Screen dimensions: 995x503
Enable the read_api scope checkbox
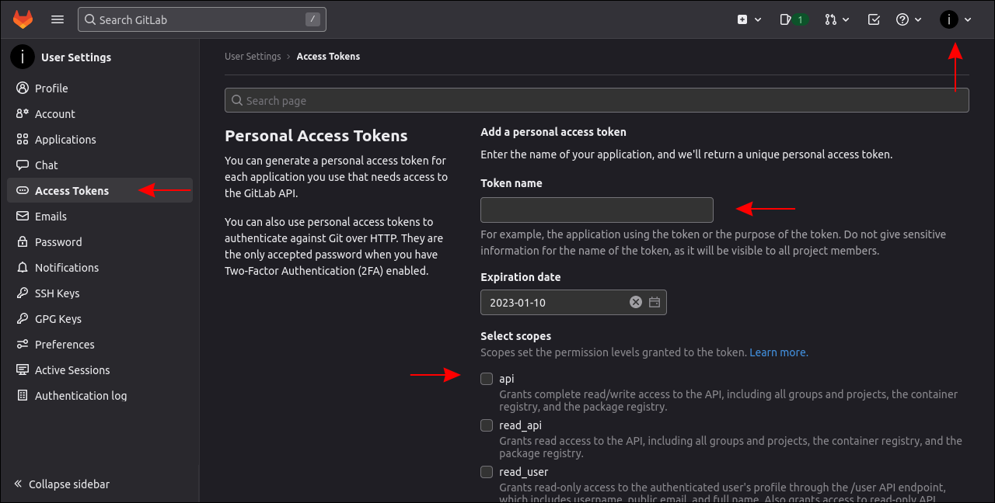486,425
